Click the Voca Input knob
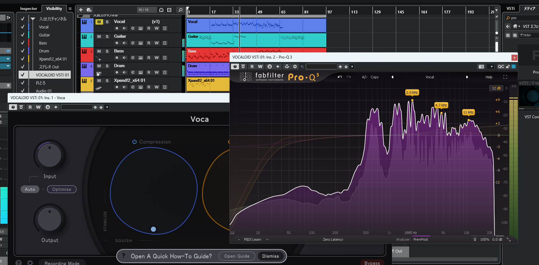This screenshot has width=539, height=265. tap(50, 156)
